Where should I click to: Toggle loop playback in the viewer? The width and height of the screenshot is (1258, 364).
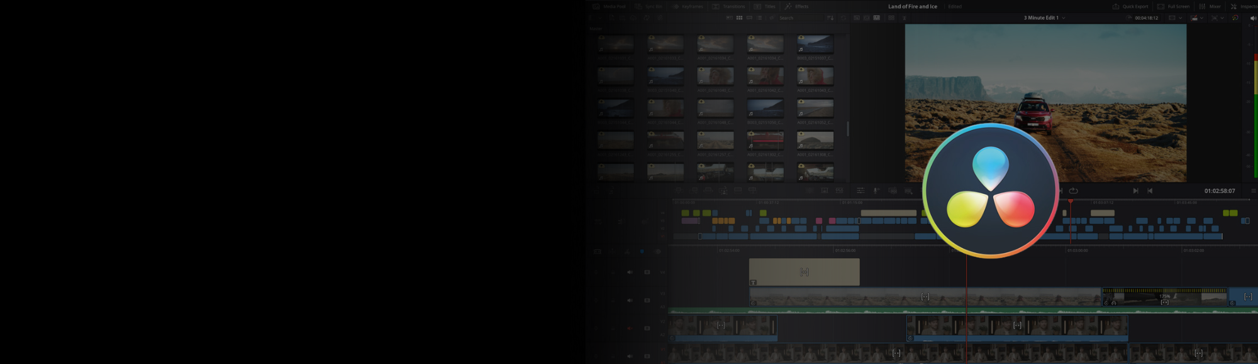coord(1074,191)
